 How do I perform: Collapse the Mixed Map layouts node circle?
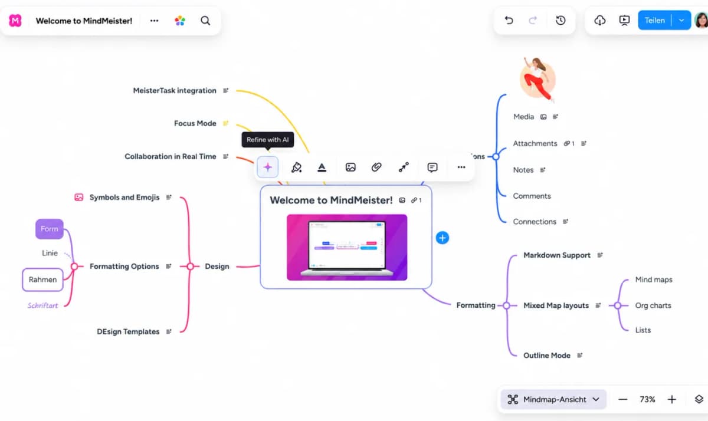[x=617, y=305]
